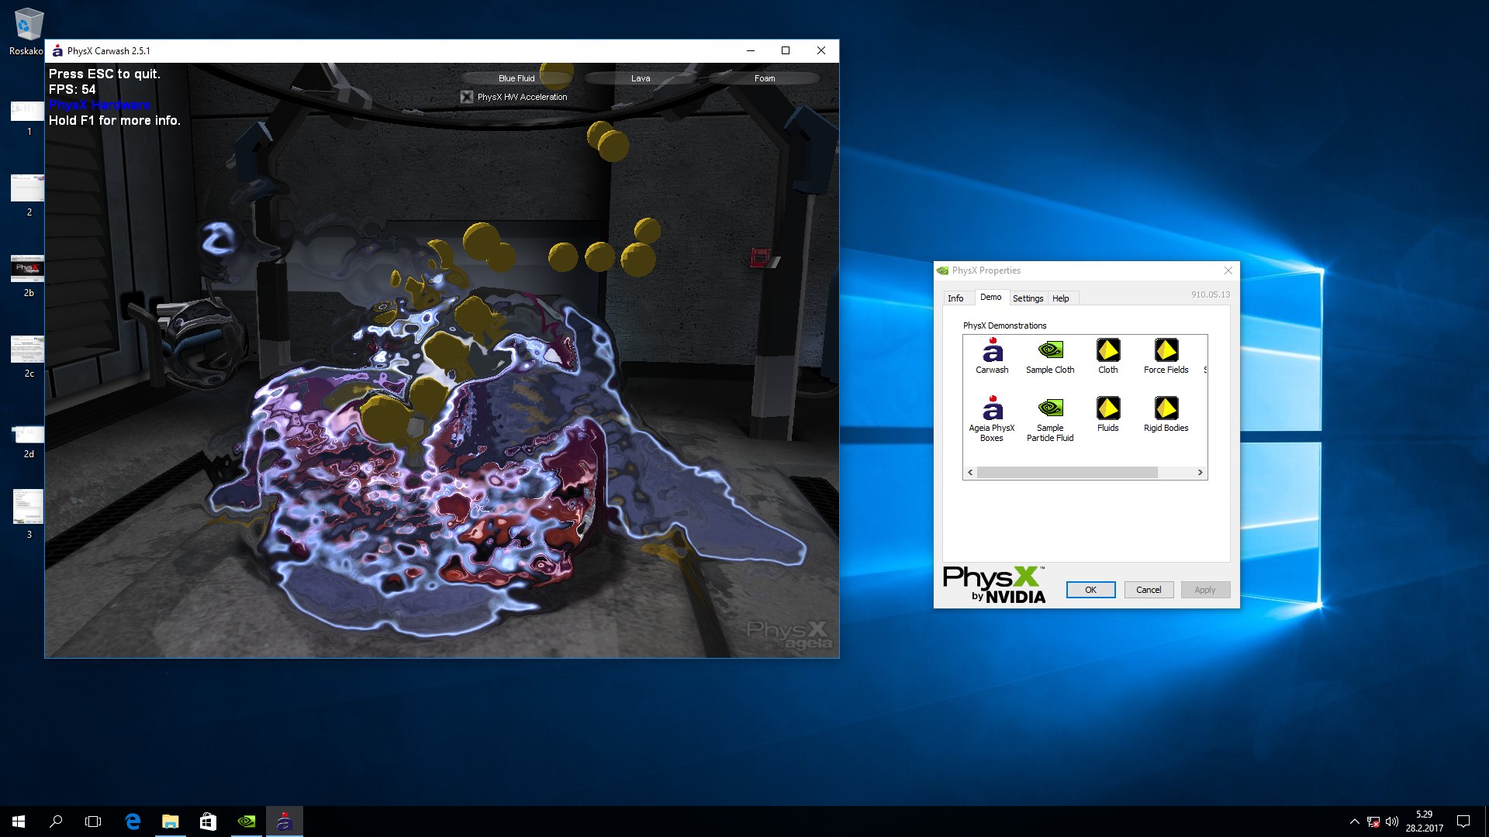Viewport: 1489px width, 837px height.
Task: Click Cancel in PhysX Properties
Action: pyautogui.click(x=1149, y=590)
